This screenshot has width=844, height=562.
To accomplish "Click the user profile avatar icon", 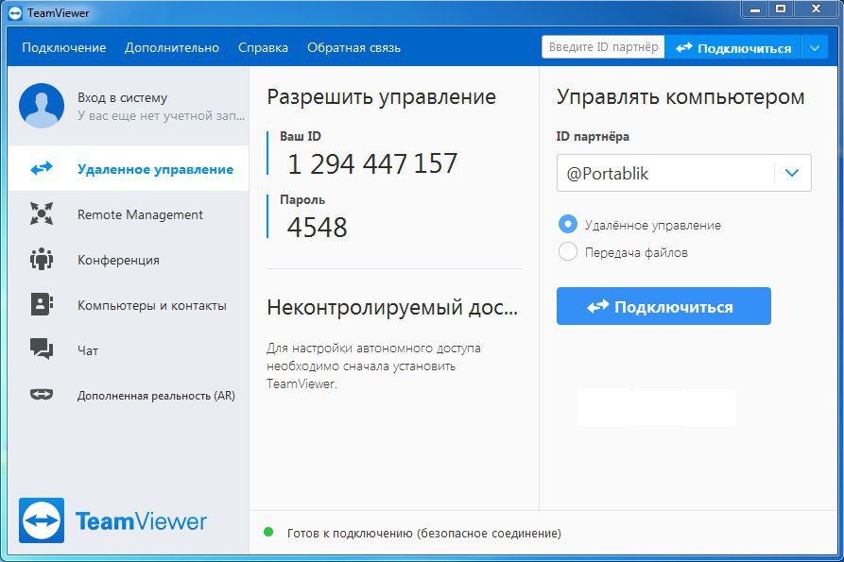I will coord(42,106).
